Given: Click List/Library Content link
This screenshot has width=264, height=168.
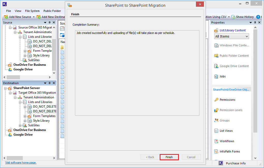Looking at the screenshot, I should (x=232, y=30).
